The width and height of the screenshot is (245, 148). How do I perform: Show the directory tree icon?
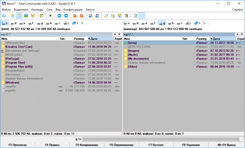click(x=33, y=16)
